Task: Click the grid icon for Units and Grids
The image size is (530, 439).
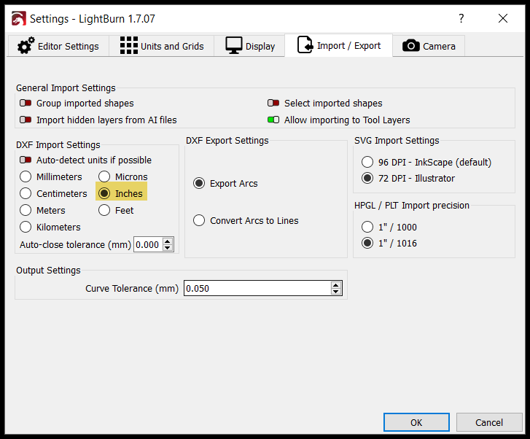Action: pos(129,46)
